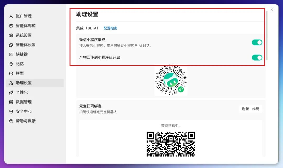Screen dimensions: 283x168
Task: Go to 系统设置 section
Action: [x=35, y=35]
